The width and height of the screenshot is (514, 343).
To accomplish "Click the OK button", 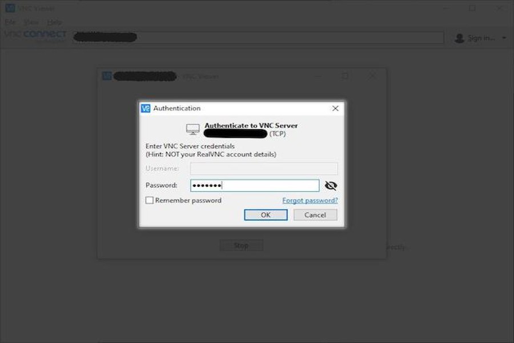I will [266, 215].
